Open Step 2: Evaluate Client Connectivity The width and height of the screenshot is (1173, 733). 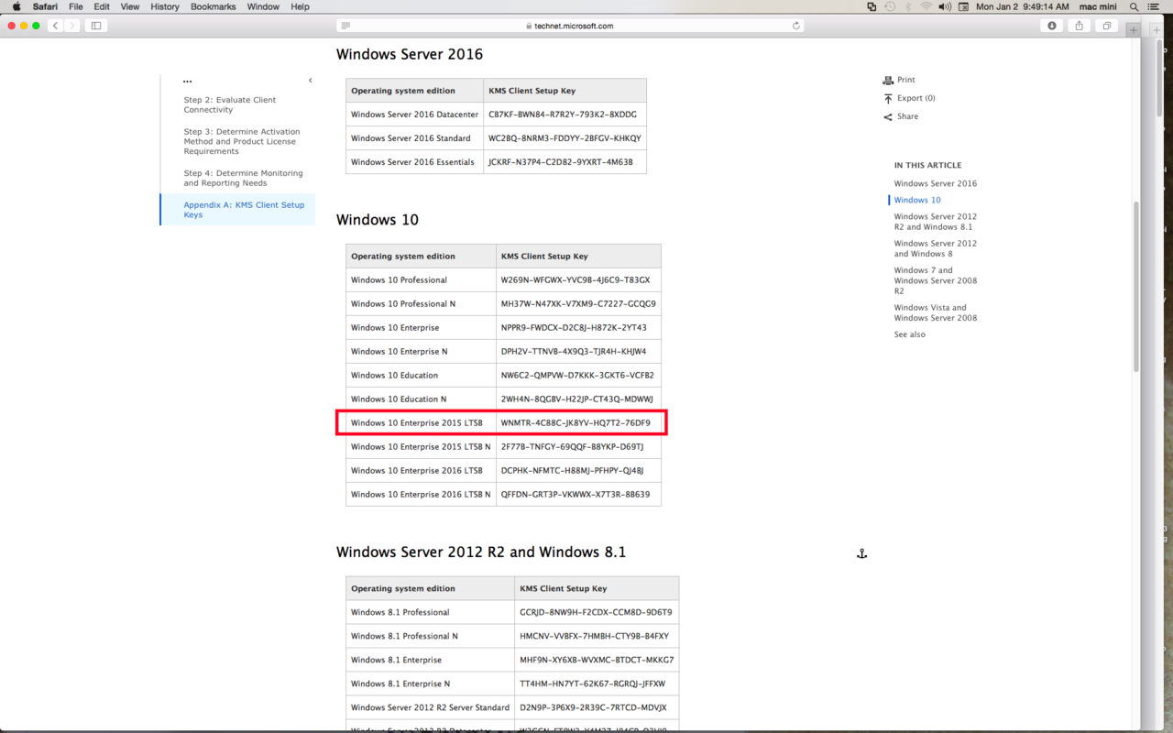pos(230,104)
